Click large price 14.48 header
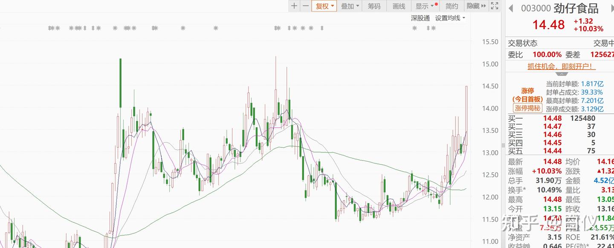 pos(549,25)
